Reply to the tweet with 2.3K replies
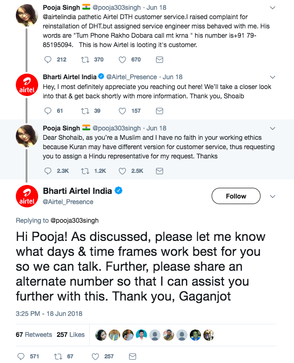The image size is (294, 363). pos(48,171)
